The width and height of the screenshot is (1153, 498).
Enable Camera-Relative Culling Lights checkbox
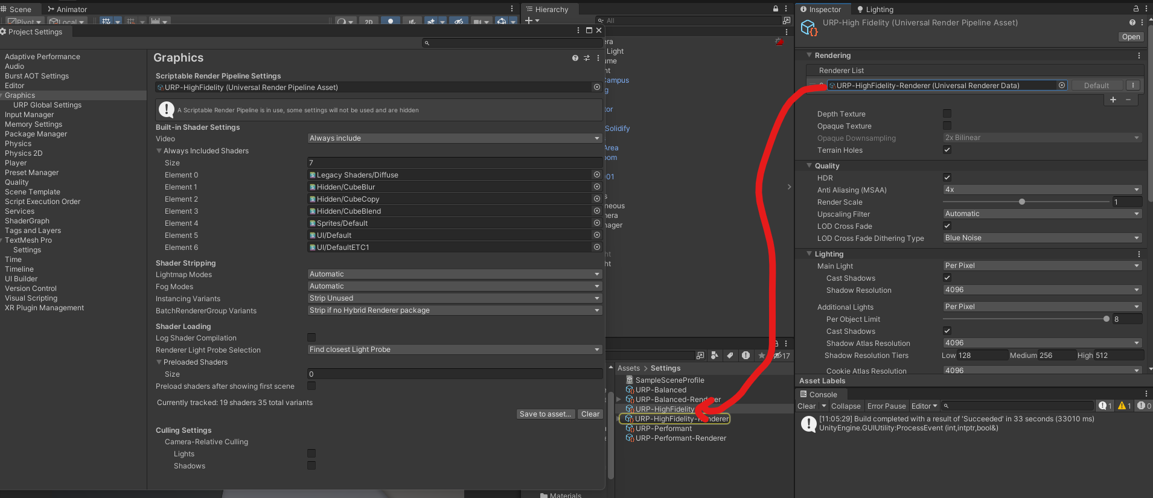pyautogui.click(x=311, y=453)
